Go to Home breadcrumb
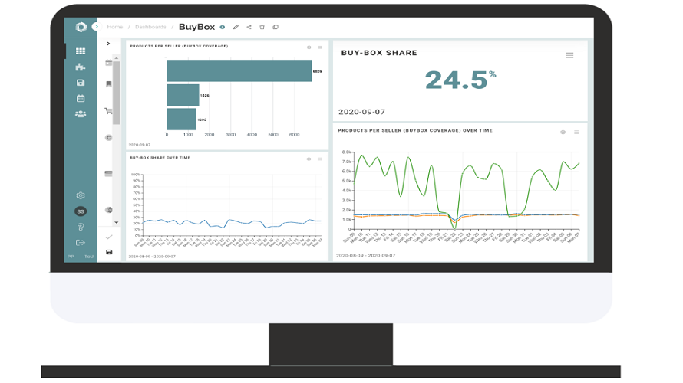683x383 pixels. coord(115,27)
